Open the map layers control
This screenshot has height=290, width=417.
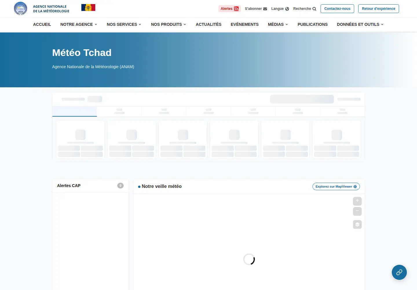coord(357,224)
